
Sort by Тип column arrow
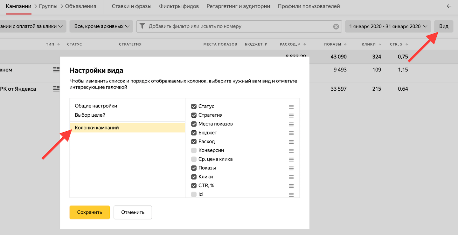(59, 44)
